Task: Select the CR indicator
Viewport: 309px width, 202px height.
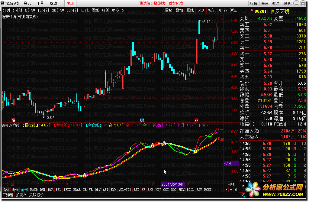Action: point(85,190)
